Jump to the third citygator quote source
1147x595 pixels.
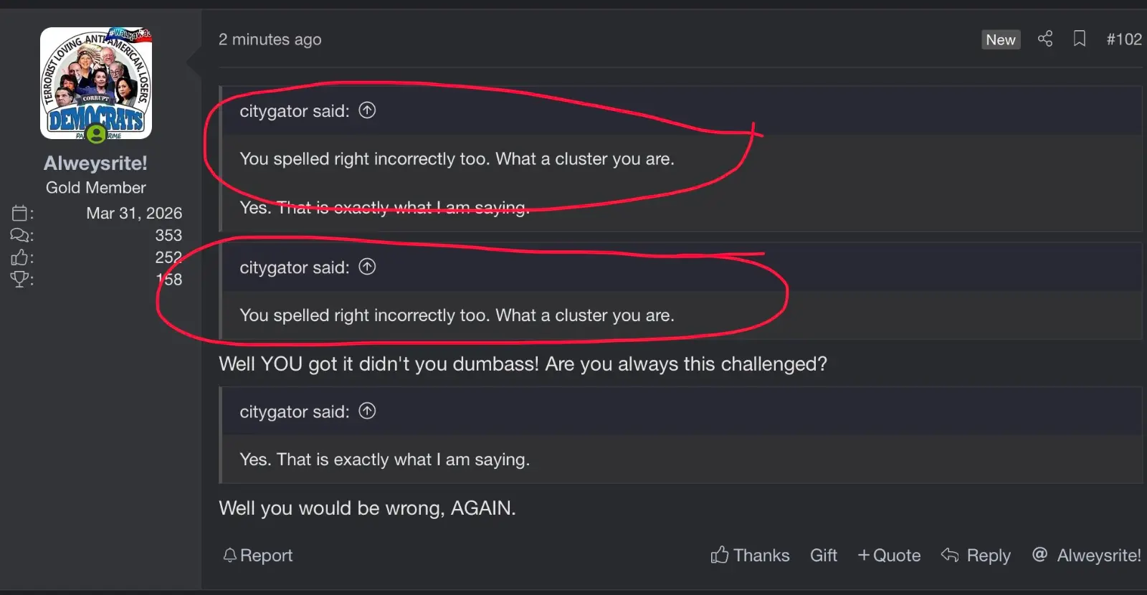tap(367, 411)
